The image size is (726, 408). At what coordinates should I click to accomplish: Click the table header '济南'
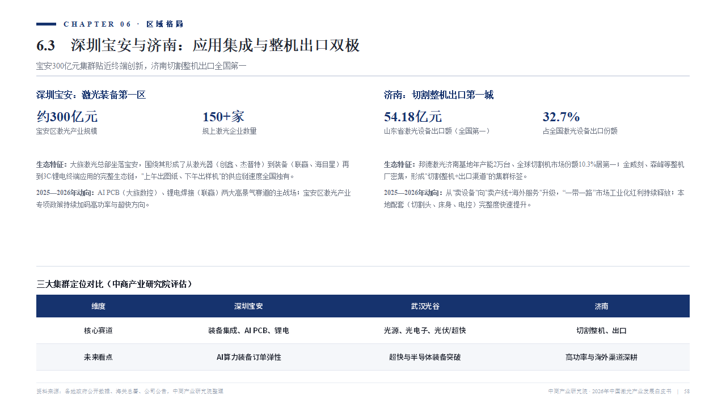[x=601, y=306]
